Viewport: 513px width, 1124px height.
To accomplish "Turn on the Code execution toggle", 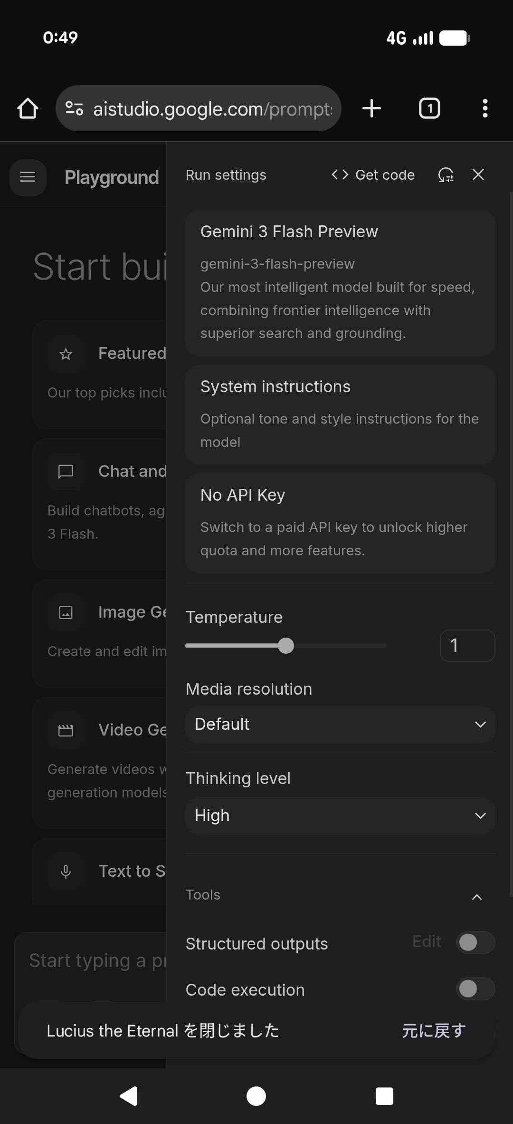I will point(475,989).
